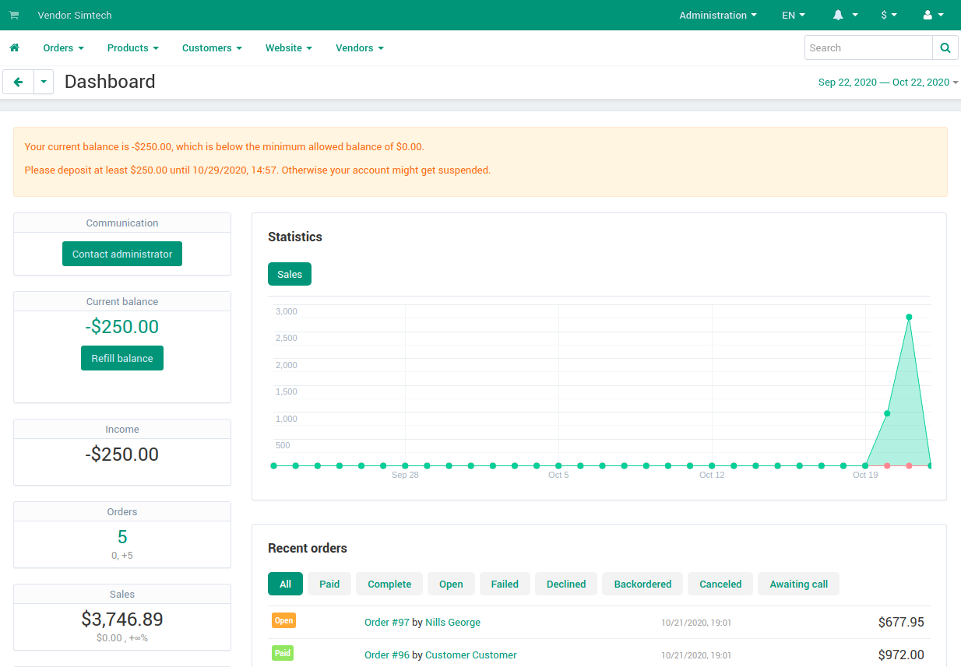Open Customer Customer profile link
This screenshot has height=667, width=961.
click(x=471, y=655)
